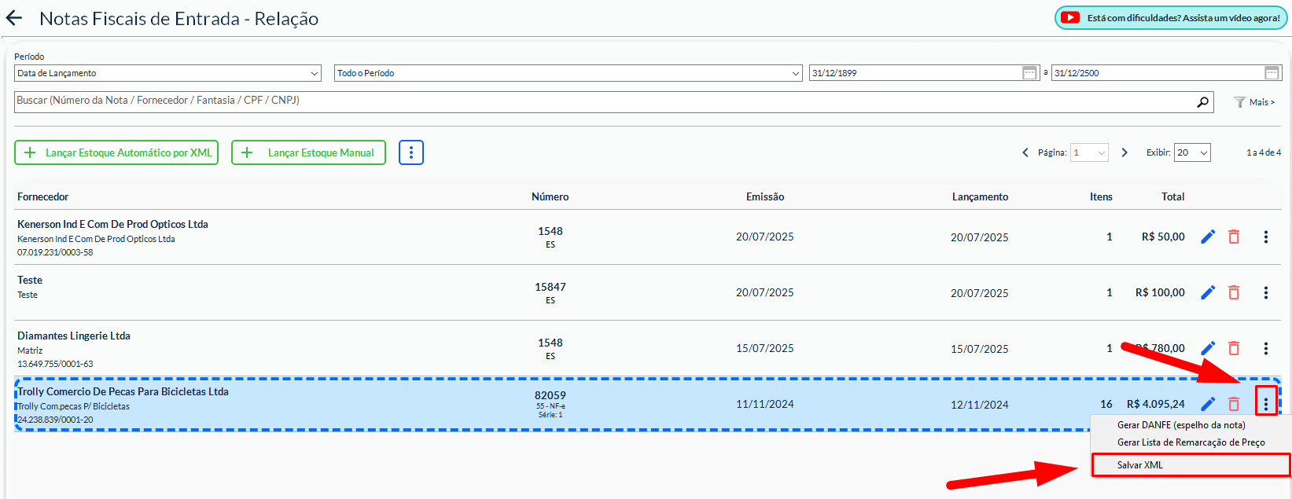Open options menu for Diamantes Lingerie row

(x=1265, y=348)
